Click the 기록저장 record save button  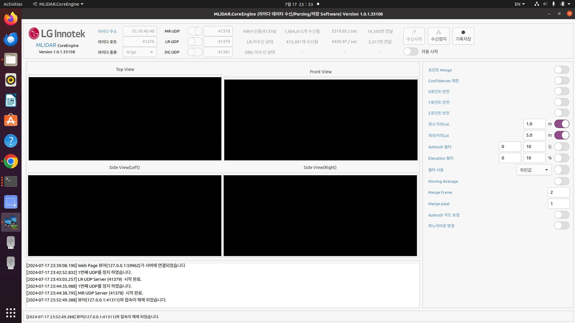pyautogui.click(x=463, y=36)
